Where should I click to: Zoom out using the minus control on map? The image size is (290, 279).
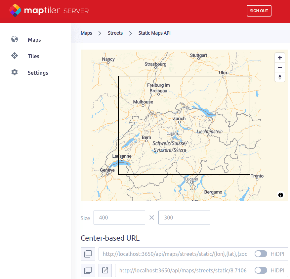click(x=280, y=67)
